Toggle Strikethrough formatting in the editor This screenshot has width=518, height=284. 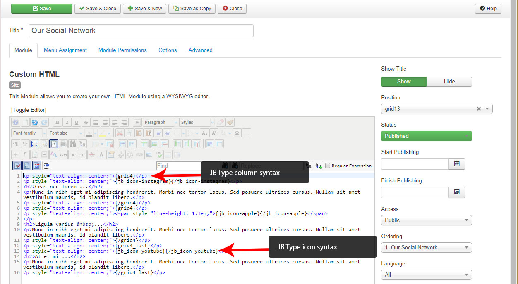coord(86,122)
